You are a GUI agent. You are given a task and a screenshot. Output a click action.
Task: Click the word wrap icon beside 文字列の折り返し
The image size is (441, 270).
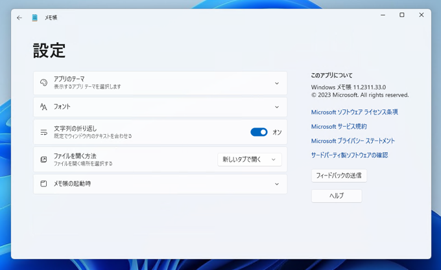coord(43,132)
